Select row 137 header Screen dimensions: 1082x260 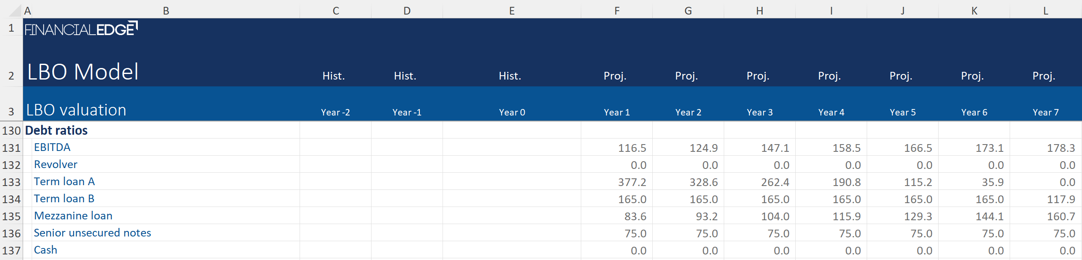pos(11,251)
